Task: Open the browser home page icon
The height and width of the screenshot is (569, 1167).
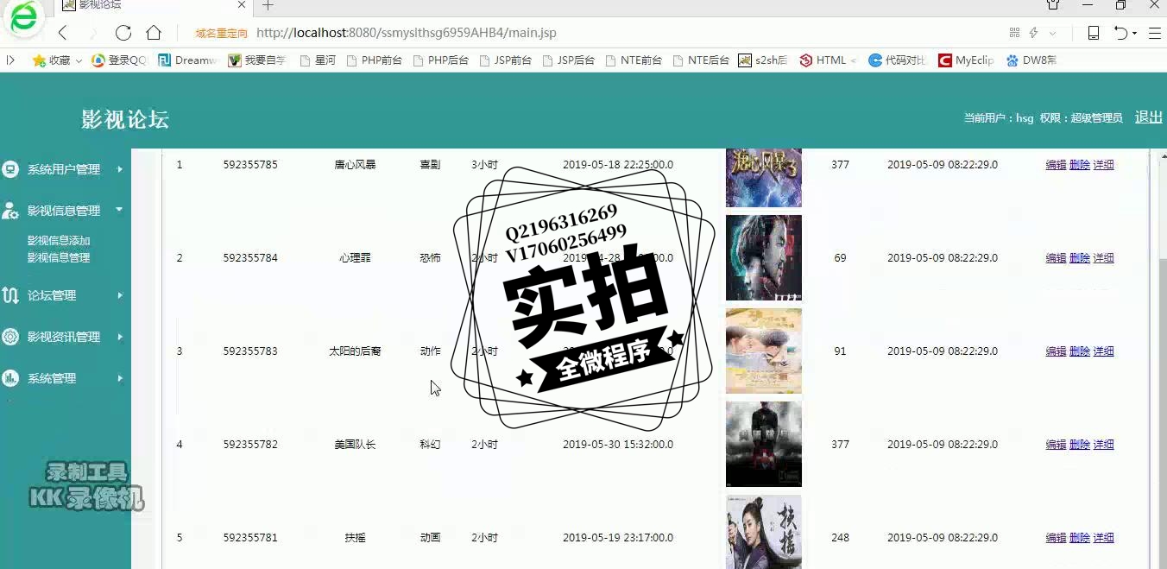Action: pos(154,33)
